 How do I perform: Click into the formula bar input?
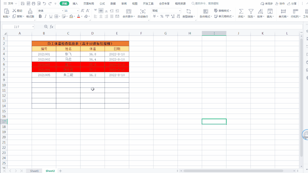[179, 27]
